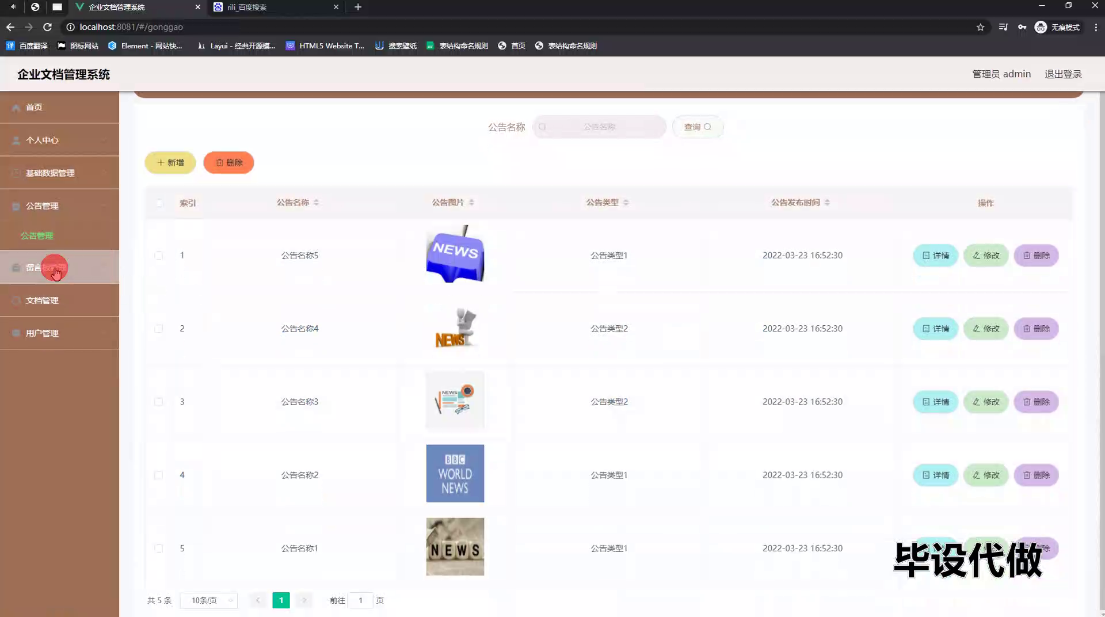Check the row checkbox for 公告名称3
The width and height of the screenshot is (1105, 617).
tap(158, 402)
